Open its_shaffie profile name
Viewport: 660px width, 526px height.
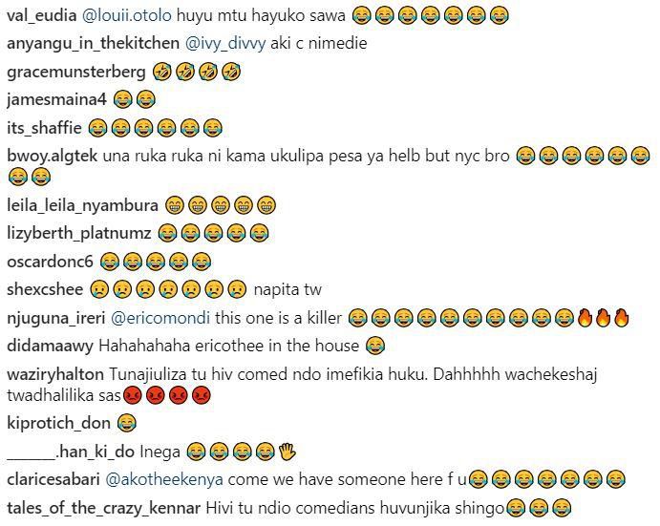coord(44,128)
